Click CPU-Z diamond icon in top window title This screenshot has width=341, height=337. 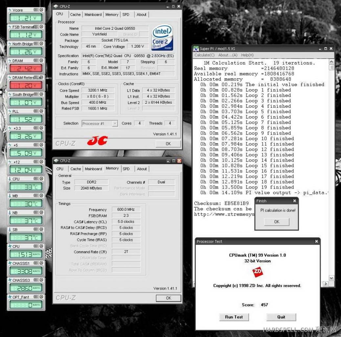pos(56,6)
